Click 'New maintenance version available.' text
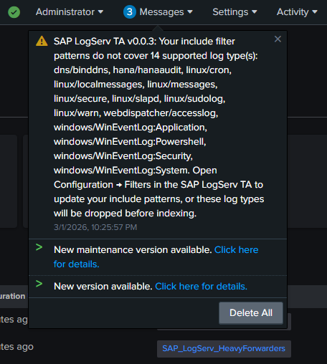Viewport: 327px width, 364px height. pos(133,250)
